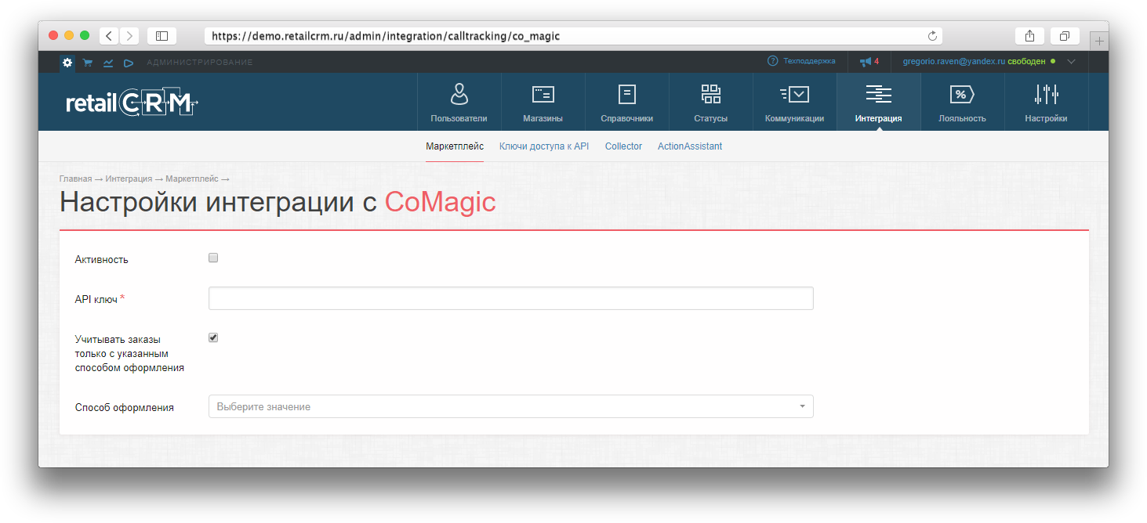Open the Коммуникации section
Image resolution: width=1147 pixels, height=523 pixels.
(795, 102)
